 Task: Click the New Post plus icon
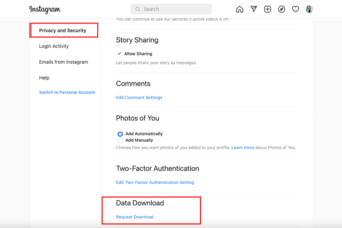tap(267, 9)
